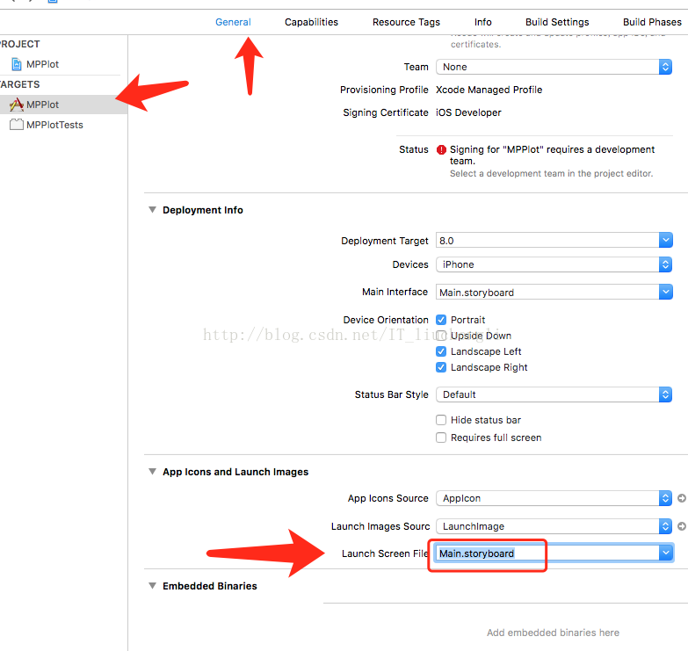Select the MPPlot target row
The width and height of the screenshot is (688, 651).
[x=63, y=105]
